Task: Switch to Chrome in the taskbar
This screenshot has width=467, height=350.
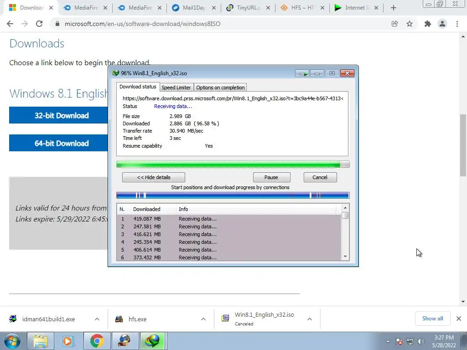Action: point(97,341)
